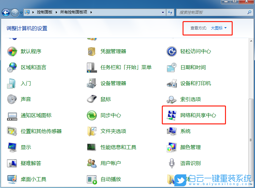Expand the arrow after 控制面板 breadcrumb
255x188 pixels.
(56, 12)
